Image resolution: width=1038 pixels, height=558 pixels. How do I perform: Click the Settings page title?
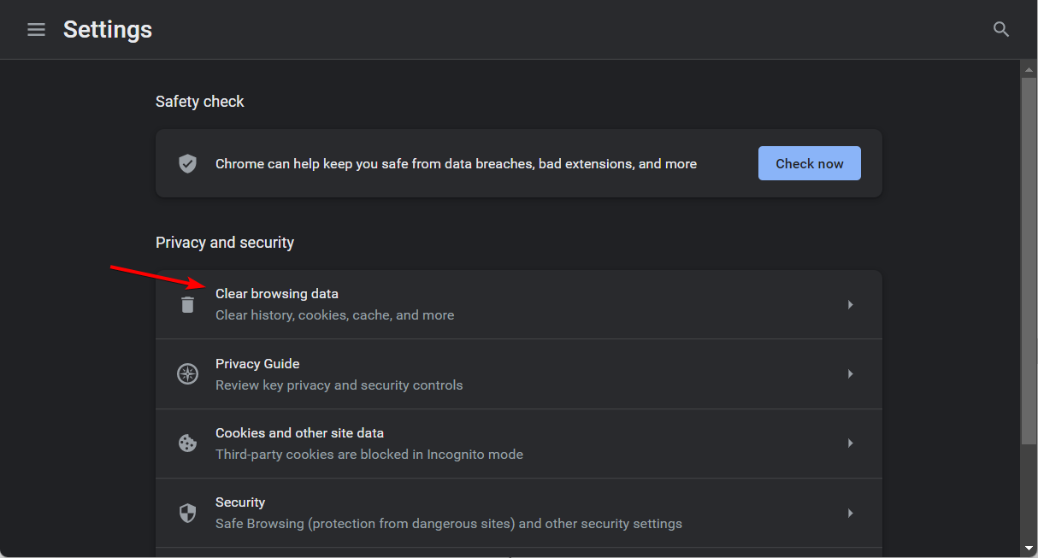pyautogui.click(x=108, y=30)
